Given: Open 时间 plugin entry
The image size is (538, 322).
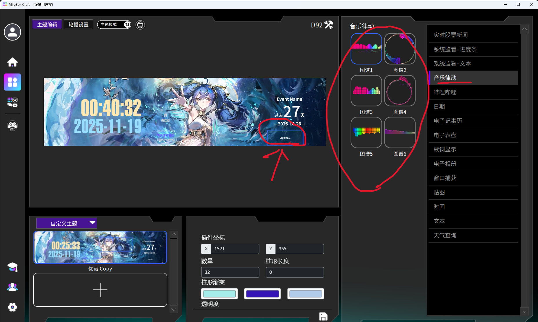Looking at the screenshot, I should point(474,207).
